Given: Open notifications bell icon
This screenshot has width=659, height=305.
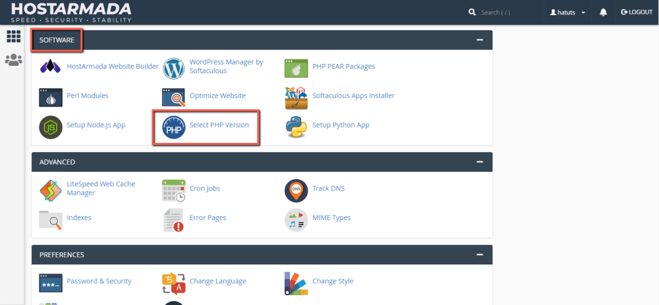Looking at the screenshot, I should click(603, 12).
